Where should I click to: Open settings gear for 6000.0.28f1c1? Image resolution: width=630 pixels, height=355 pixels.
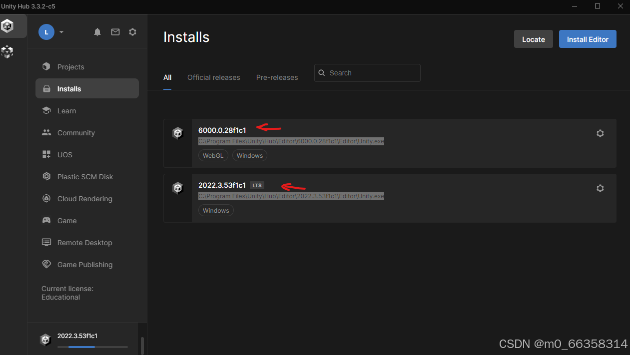(600, 133)
